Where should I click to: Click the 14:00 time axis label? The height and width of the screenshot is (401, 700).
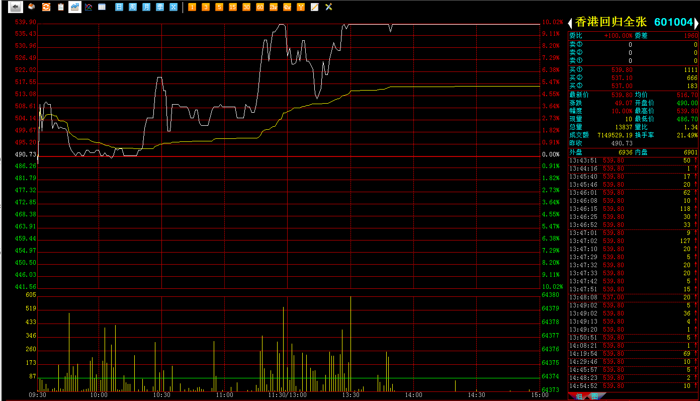tap(413, 395)
